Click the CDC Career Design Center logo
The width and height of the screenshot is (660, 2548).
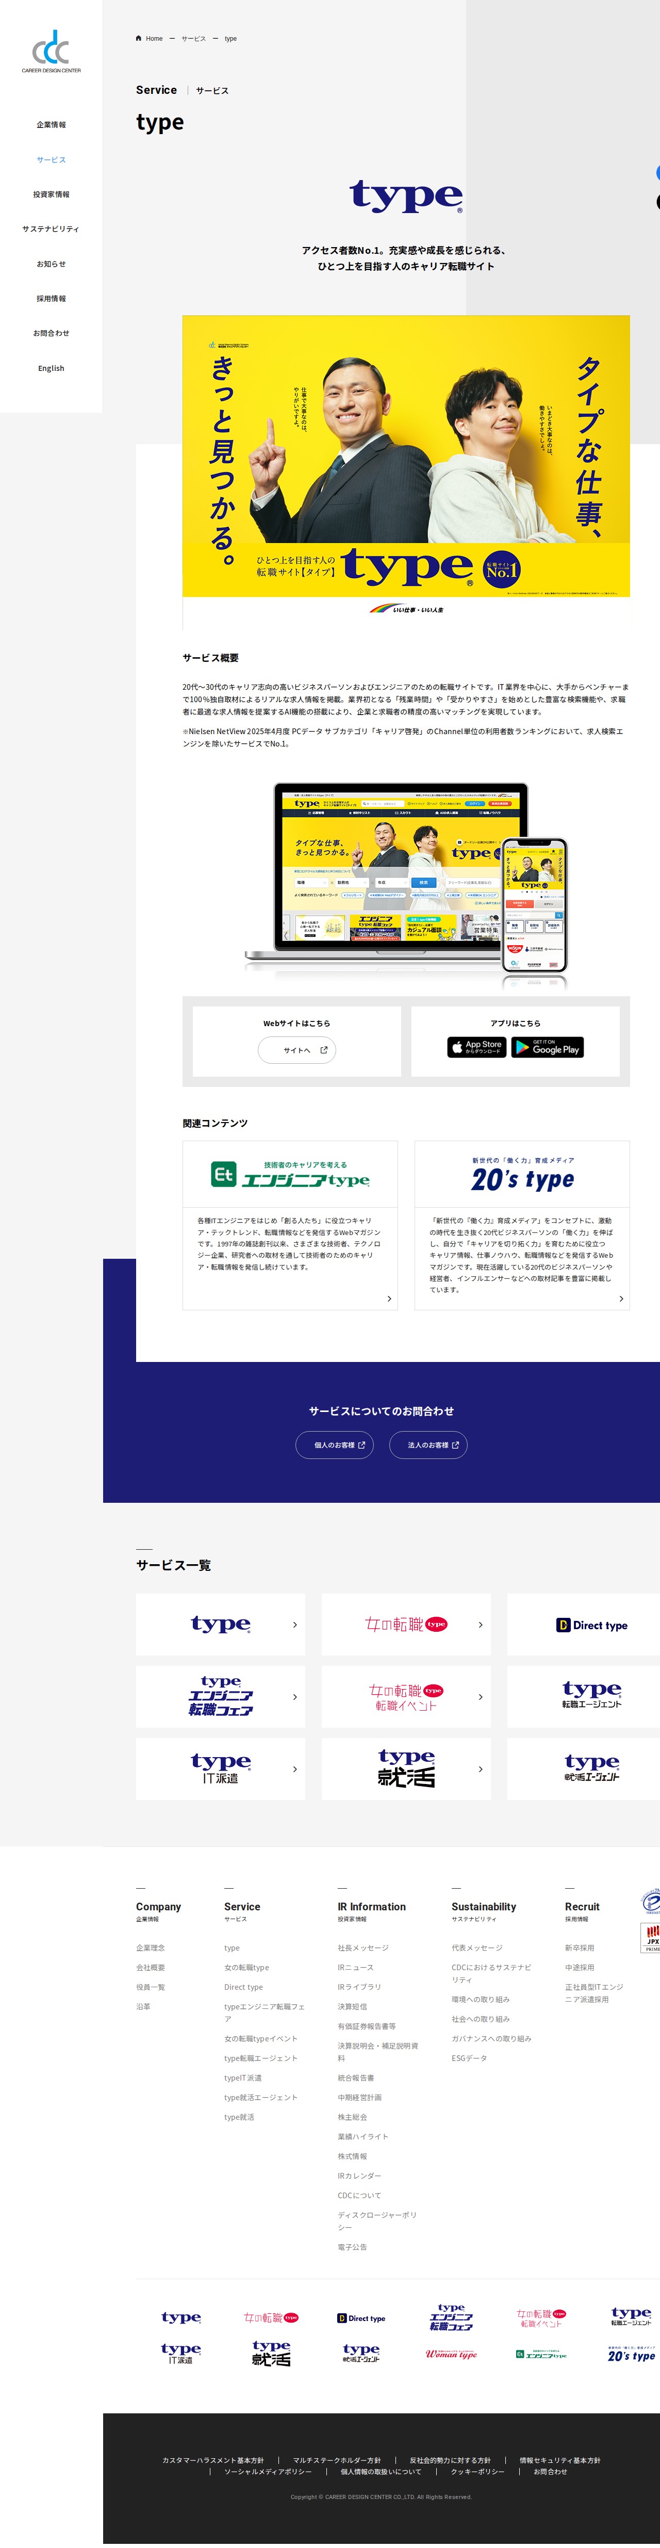[52, 52]
